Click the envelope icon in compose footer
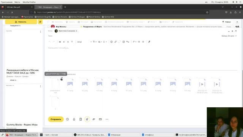Viewport: 243px width, 137px height. click(x=100, y=119)
